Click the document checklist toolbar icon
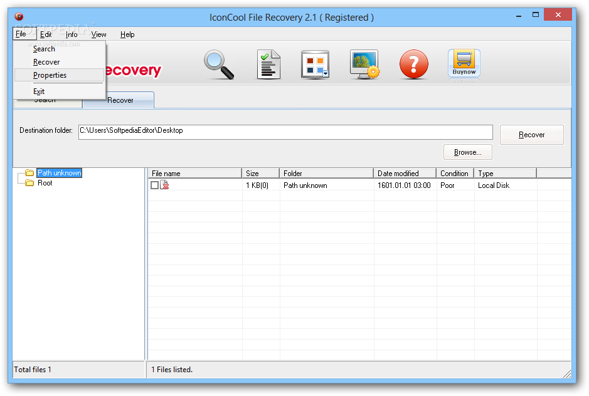This screenshot has height=396, width=589. click(268, 65)
